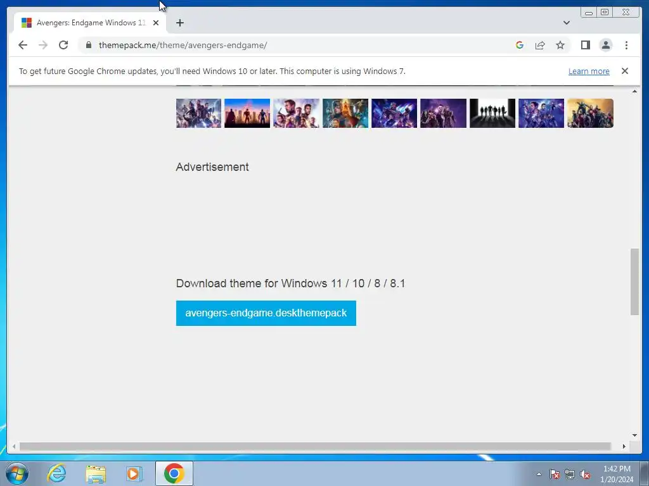
Task: Click the horizontal scroll left arrow
Action: pyautogui.click(x=14, y=446)
